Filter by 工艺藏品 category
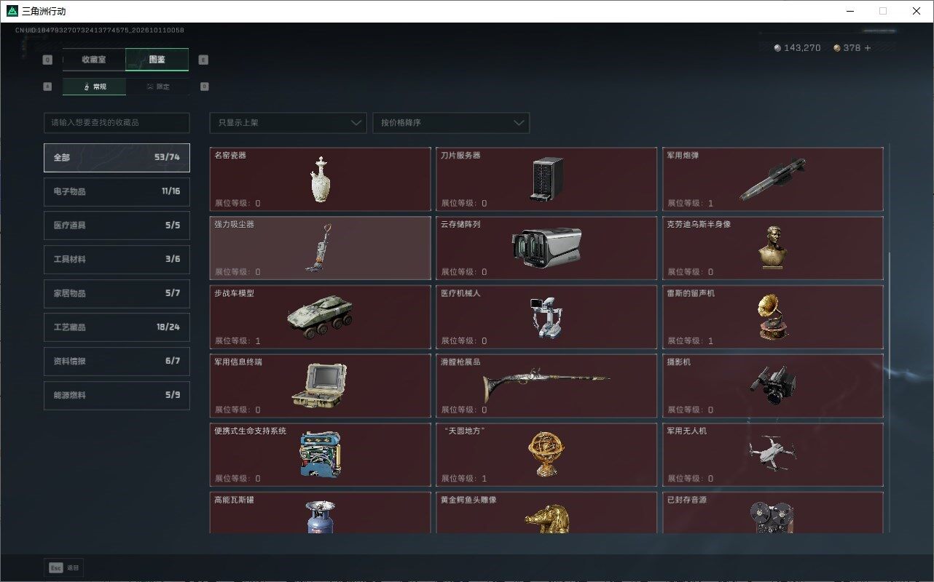The height and width of the screenshot is (582, 934). [117, 327]
